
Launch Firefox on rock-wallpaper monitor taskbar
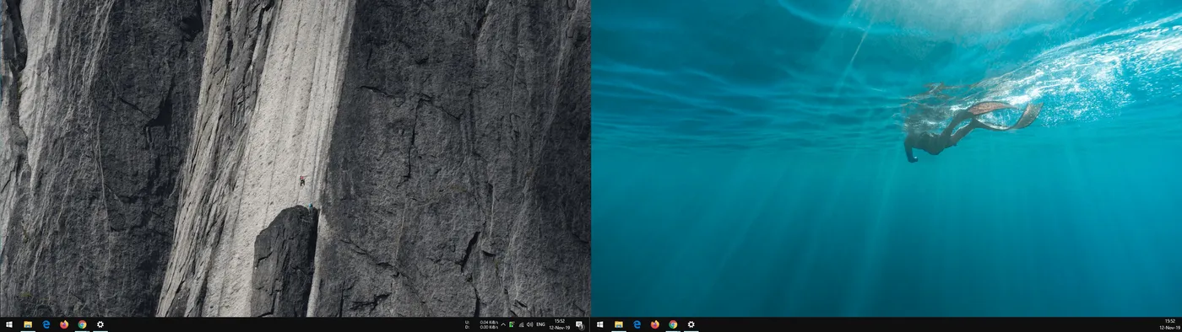[64, 324]
